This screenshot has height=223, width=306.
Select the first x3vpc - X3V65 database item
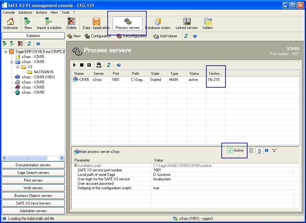point(33,57)
